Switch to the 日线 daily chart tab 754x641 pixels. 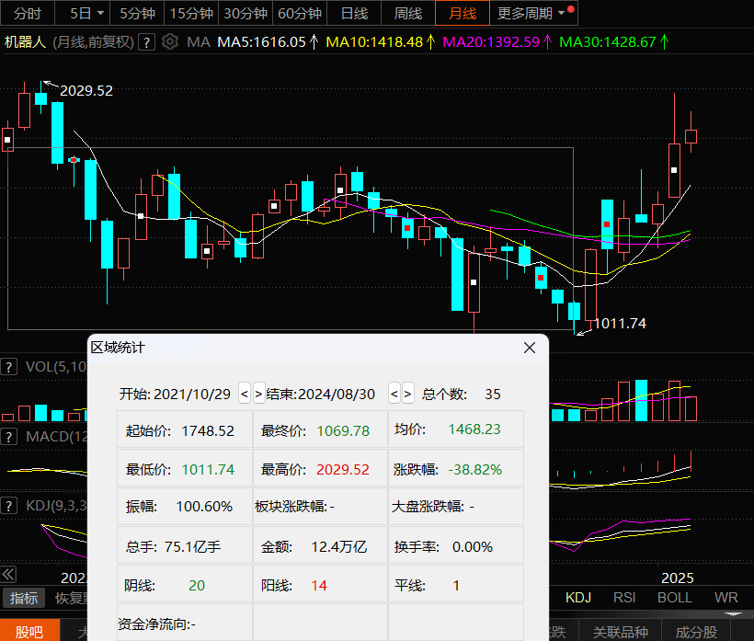(354, 14)
